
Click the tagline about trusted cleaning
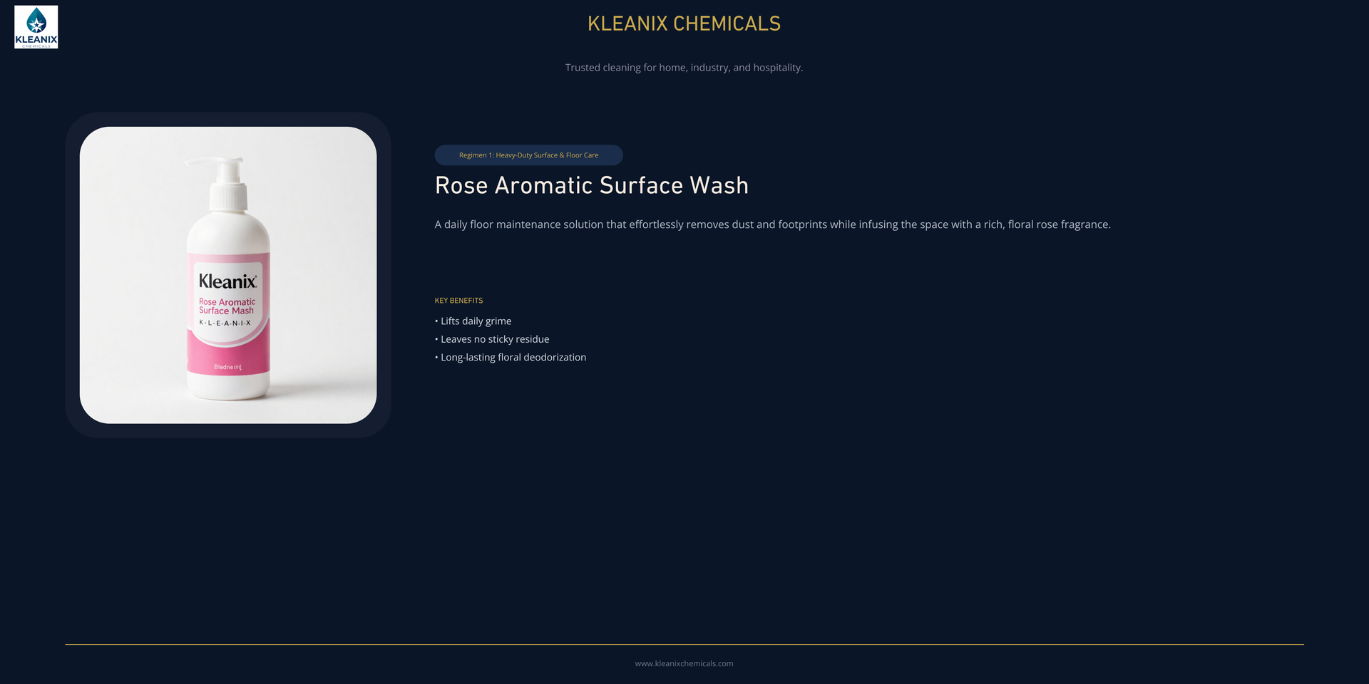pos(684,68)
